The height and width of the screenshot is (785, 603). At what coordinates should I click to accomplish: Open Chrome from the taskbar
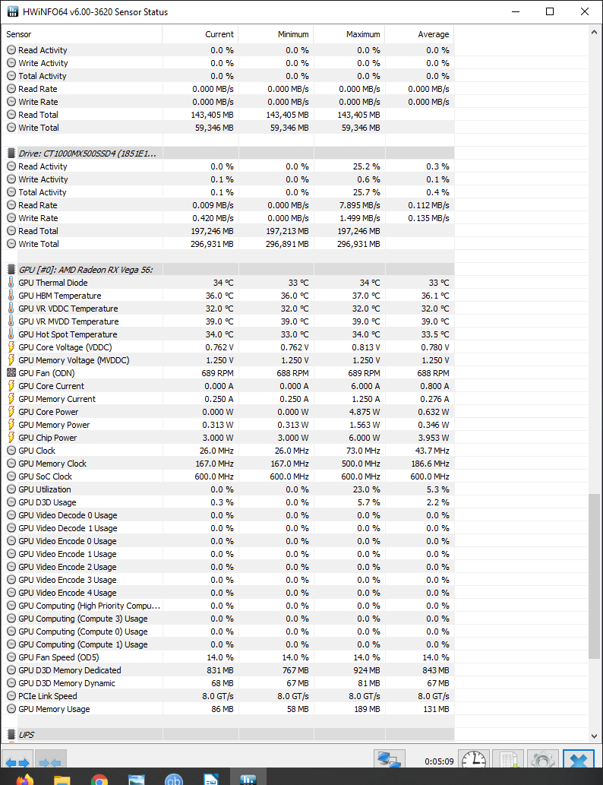tap(99, 780)
